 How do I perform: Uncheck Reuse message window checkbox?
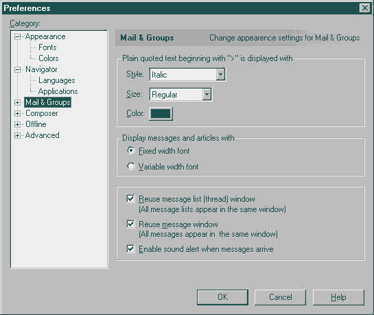coord(130,224)
